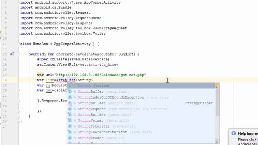Click the rq variable name on line 19
258x145 pixels.
(x=48, y=85)
